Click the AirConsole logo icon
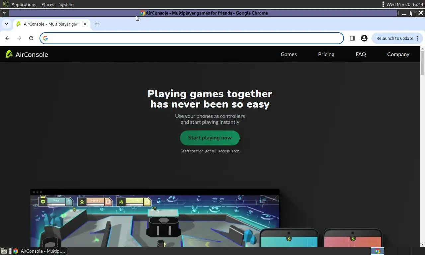The image size is (425, 255). pyautogui.click(x=9, y=54)
